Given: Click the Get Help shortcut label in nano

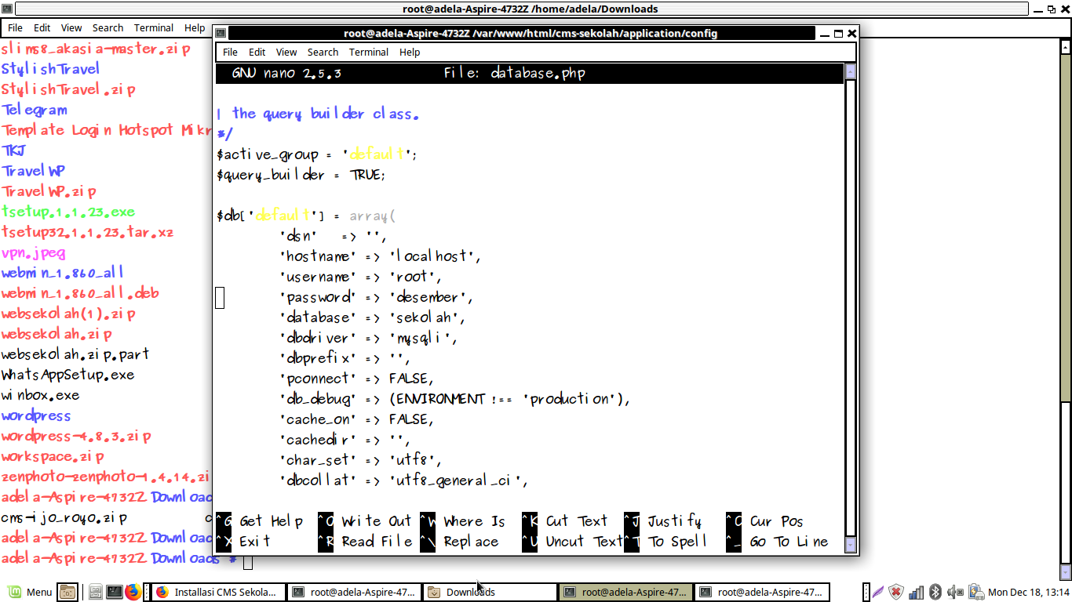Looking at the screenshot, I should tap(271, 522).
